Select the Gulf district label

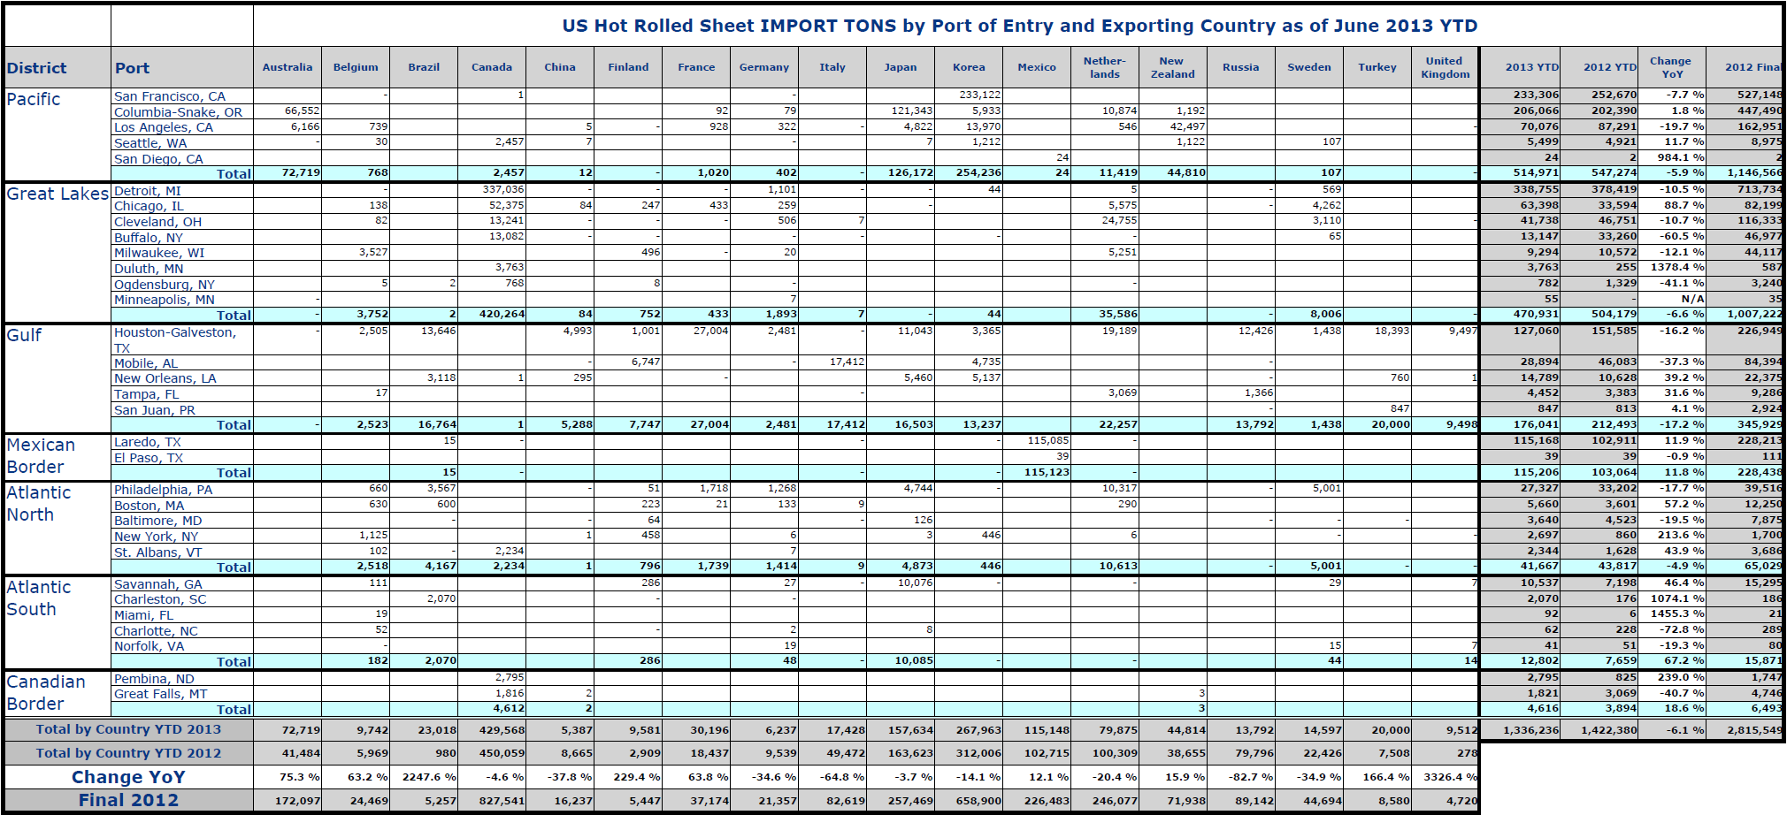click(24, 335)
